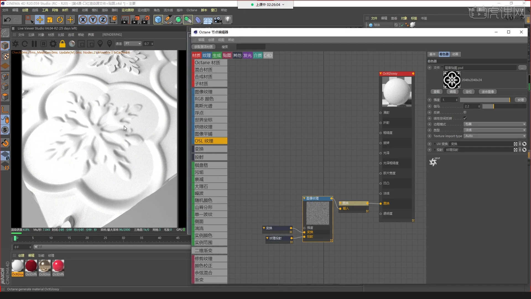Click render view clapperboard icon

click(x=125, y=20)
